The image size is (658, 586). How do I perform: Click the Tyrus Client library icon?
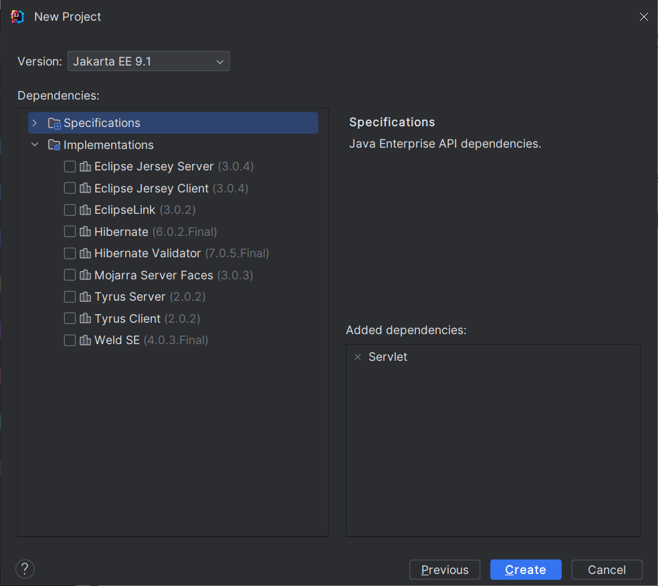[x=85, y=318]
